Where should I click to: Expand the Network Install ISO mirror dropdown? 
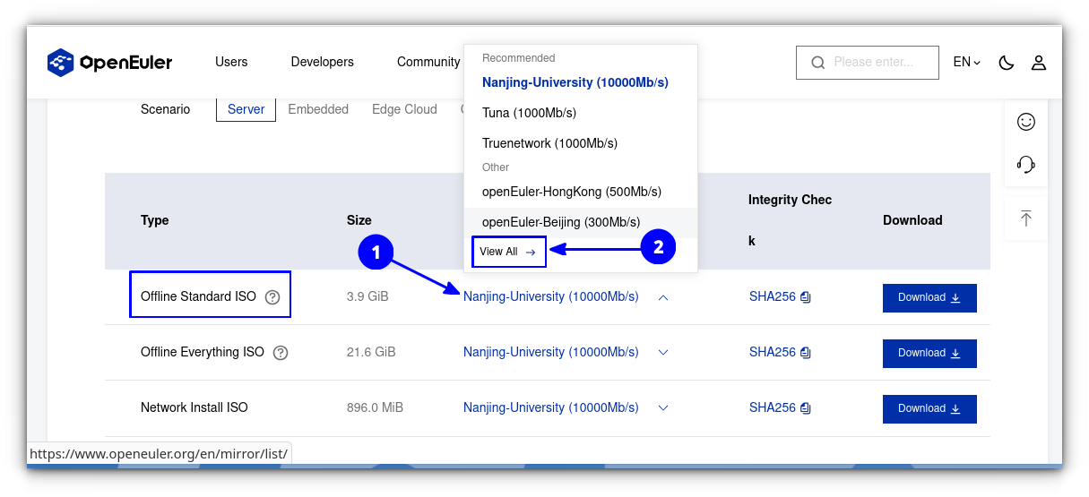(663, 408)
